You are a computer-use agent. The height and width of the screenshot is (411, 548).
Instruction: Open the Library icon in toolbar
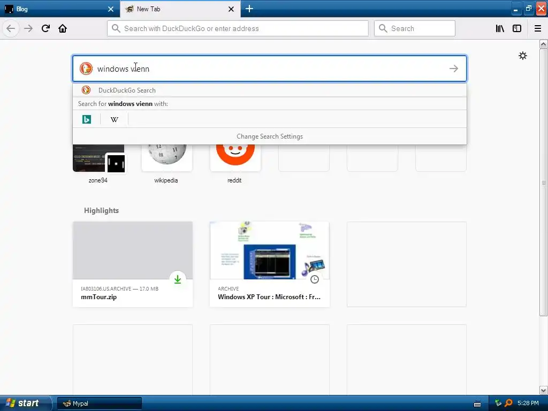[500, 28]
